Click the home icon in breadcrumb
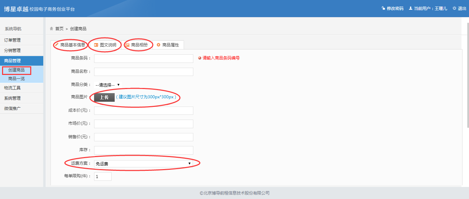Image resolution: width=469 pixels, height=199 pixels. 52,29
